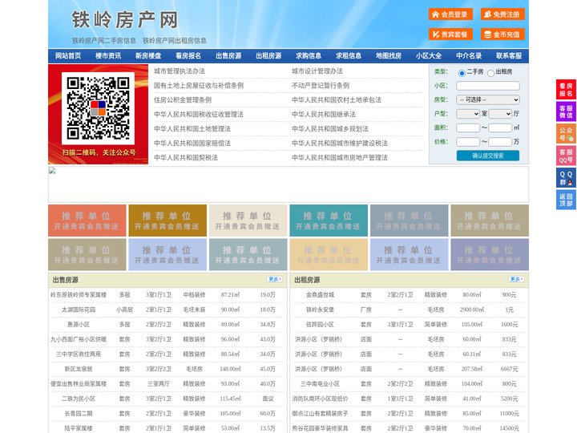Select the 二手房 radio button
The image size is (577, 433).
[x=462, y=73]
